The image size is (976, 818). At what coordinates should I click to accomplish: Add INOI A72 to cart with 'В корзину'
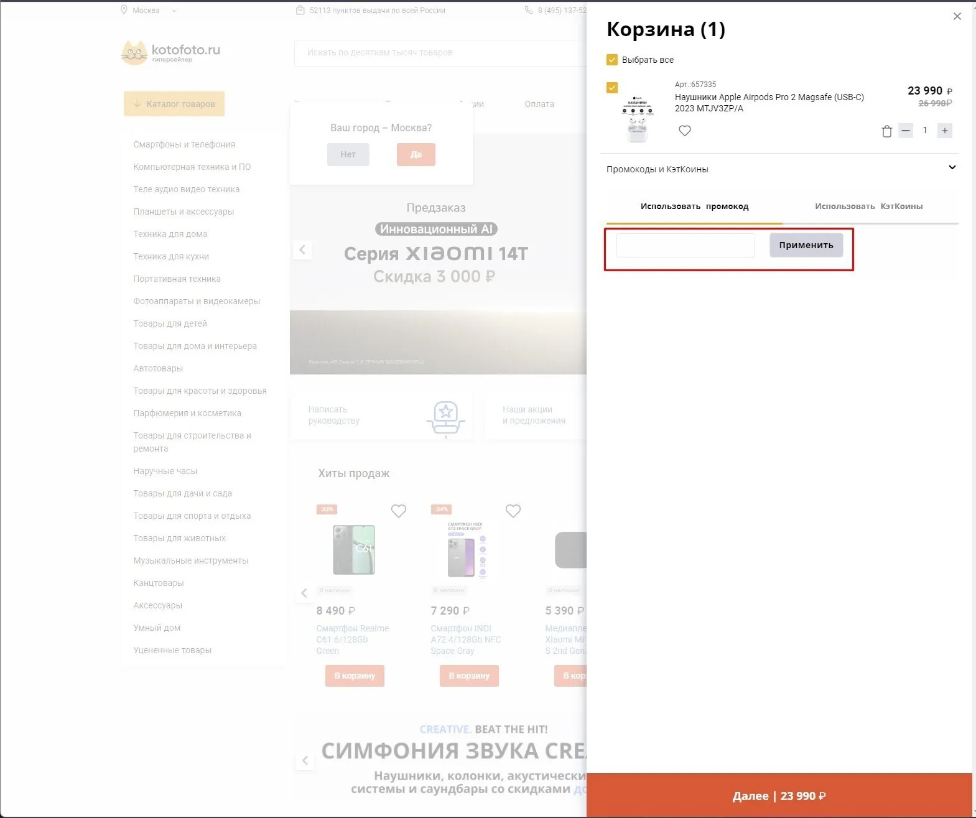coord(469,676)
